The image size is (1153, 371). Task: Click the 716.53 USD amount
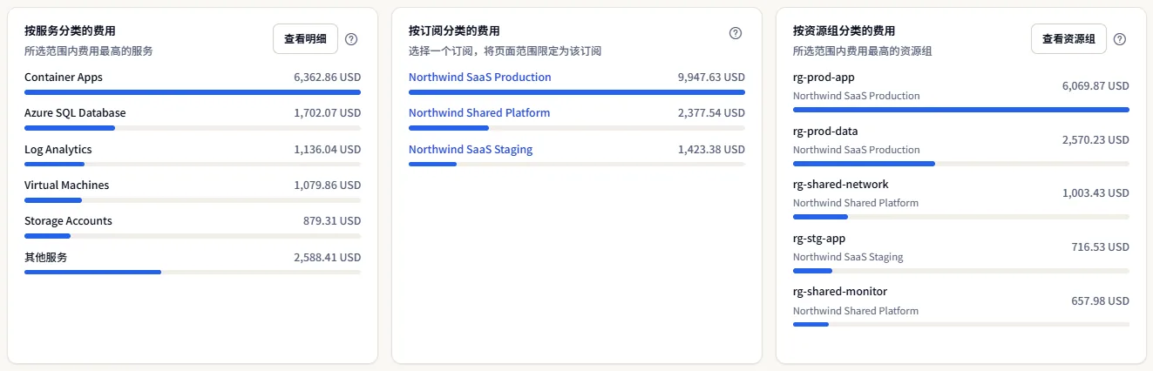[1100, 247]
